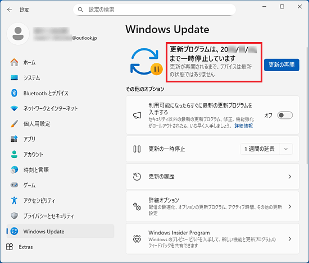Open システム settings page
The image size is (309, 263).
(60, 78)
